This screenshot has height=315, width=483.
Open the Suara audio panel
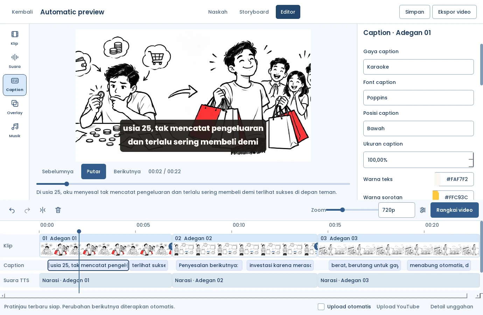(x=15, y=62)
